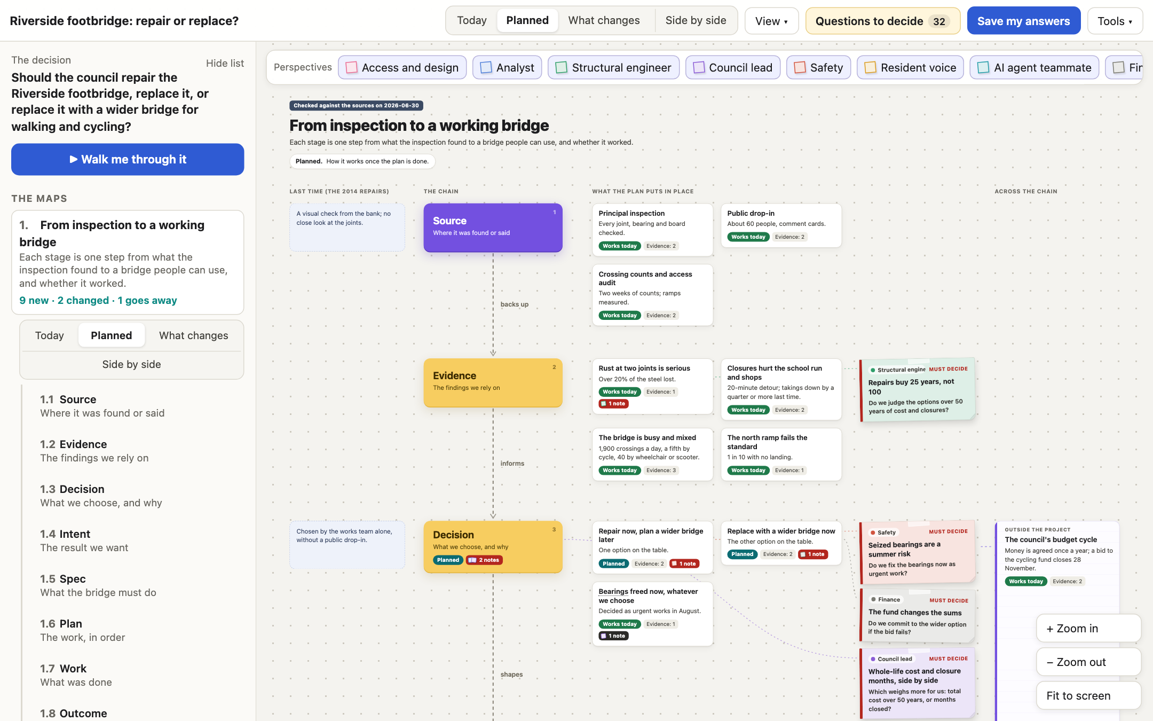Viewport: 1153px width, 721px height.
Task: Click the Hide list link
Action: (225, 63)
